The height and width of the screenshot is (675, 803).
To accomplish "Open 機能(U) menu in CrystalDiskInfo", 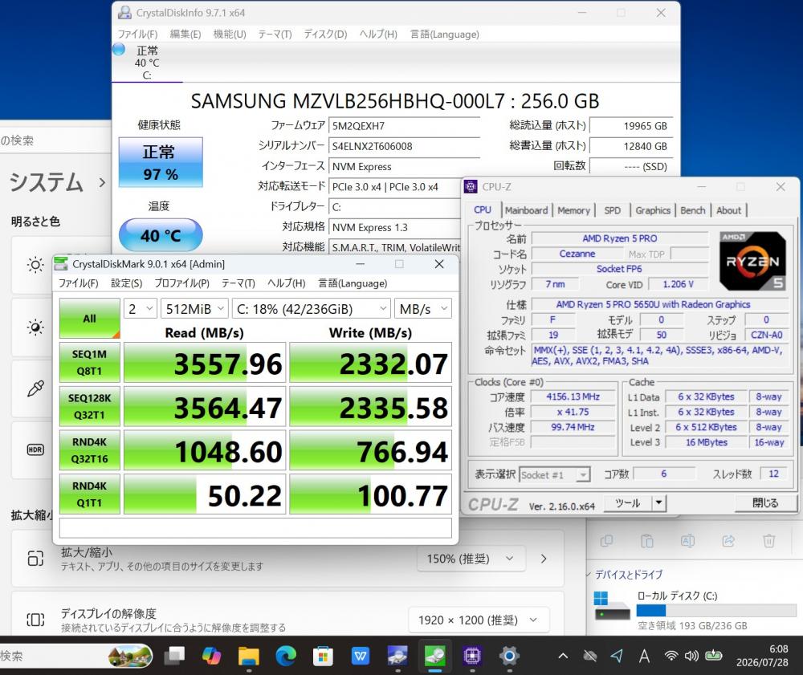I will 230,35.
